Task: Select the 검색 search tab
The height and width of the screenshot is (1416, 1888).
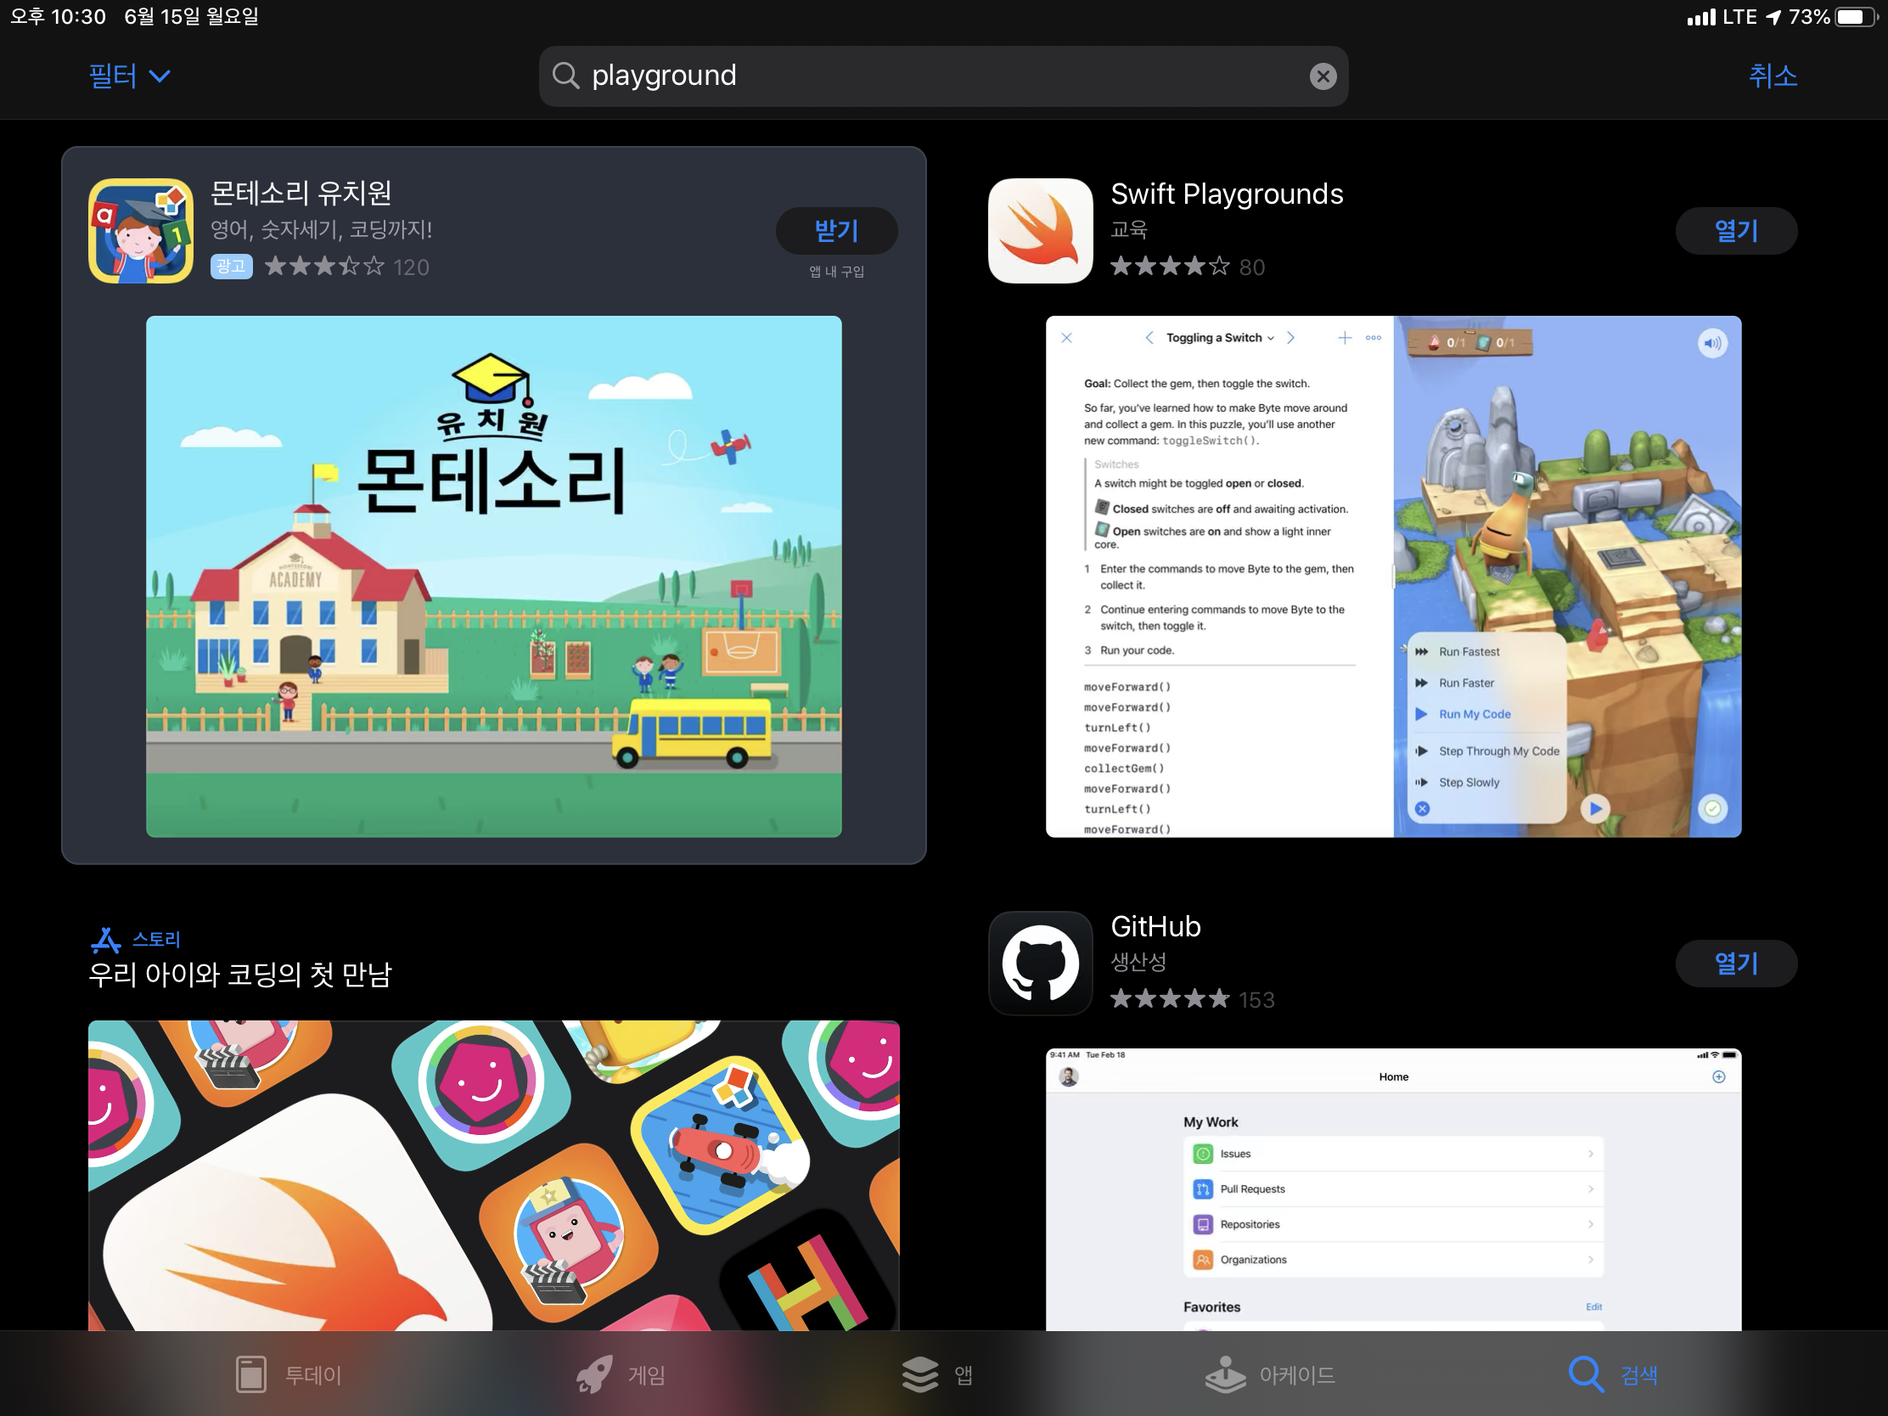Action: coord(1613,1374)
